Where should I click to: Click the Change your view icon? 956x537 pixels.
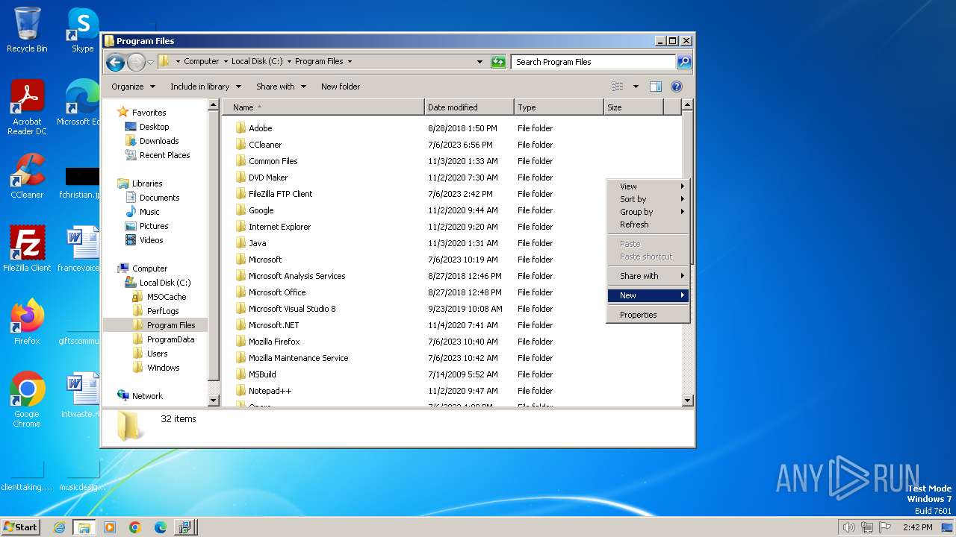click(618, 87)
